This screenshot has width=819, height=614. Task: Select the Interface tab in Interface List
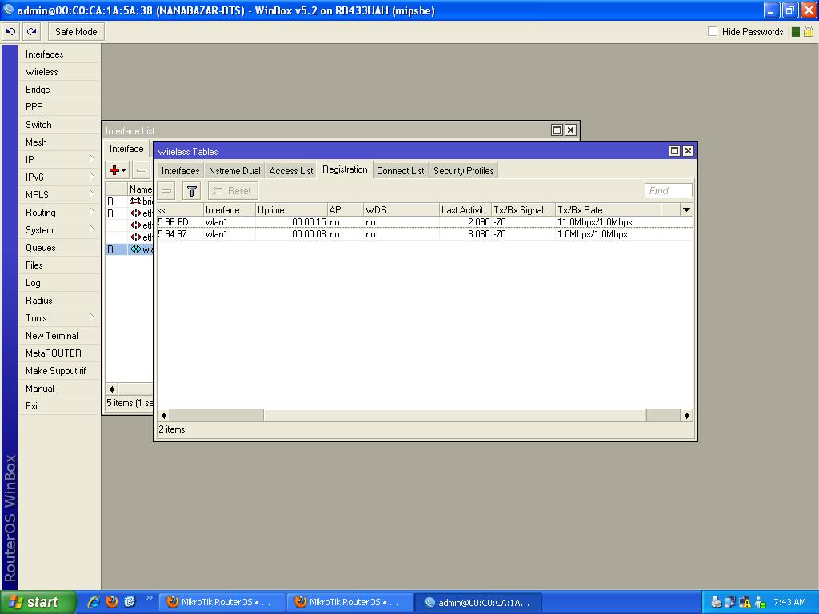coord(126,149)
